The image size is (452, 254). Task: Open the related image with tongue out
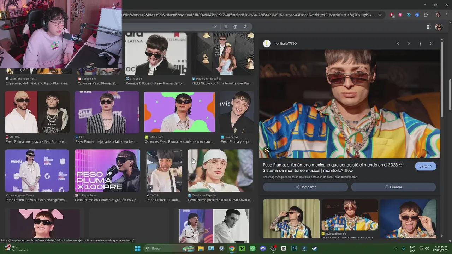(408, 218)
